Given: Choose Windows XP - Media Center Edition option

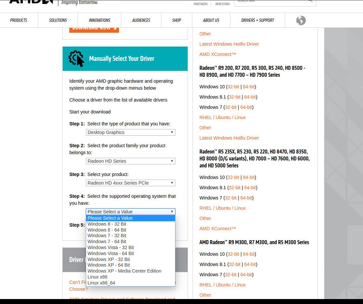Looking at the screenshot, I should (x=130, y=271).
